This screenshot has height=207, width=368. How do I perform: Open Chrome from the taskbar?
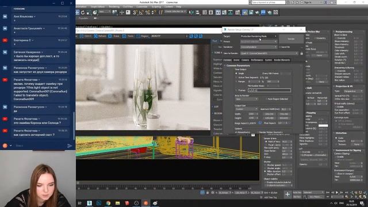(108, 203)
